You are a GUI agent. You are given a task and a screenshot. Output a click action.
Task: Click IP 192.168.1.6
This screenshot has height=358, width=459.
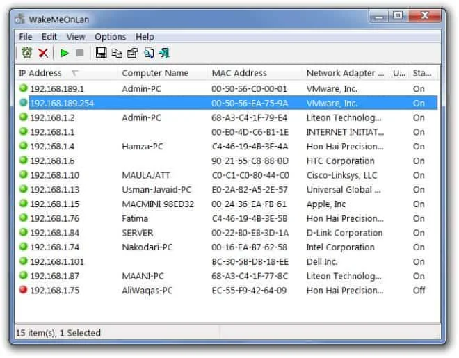tap(52, 161)
